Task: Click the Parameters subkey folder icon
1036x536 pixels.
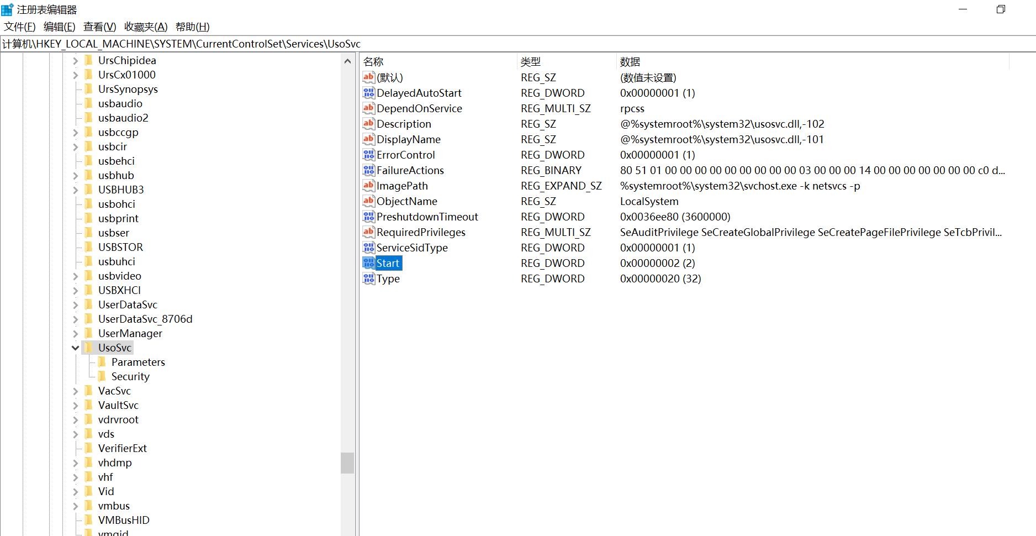Action: (103, 362)
